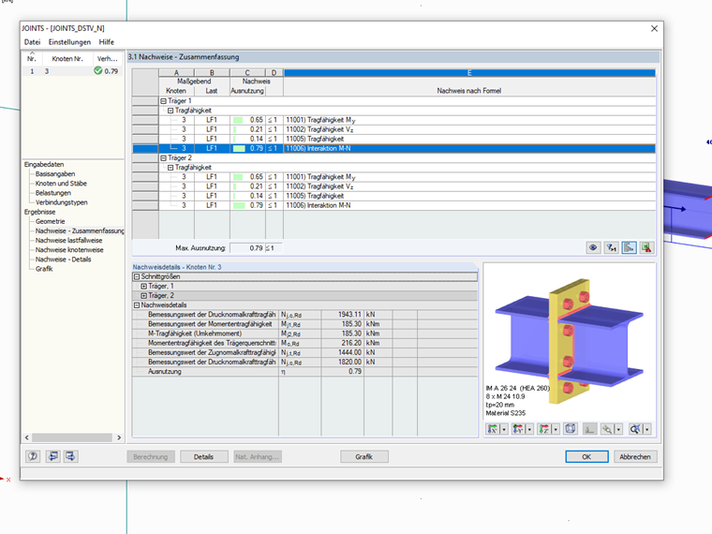Image resolution: width=712 pixels, height=534 pixels.
Task: Expand the Träger, 2 node
Action: click(144, 296)
